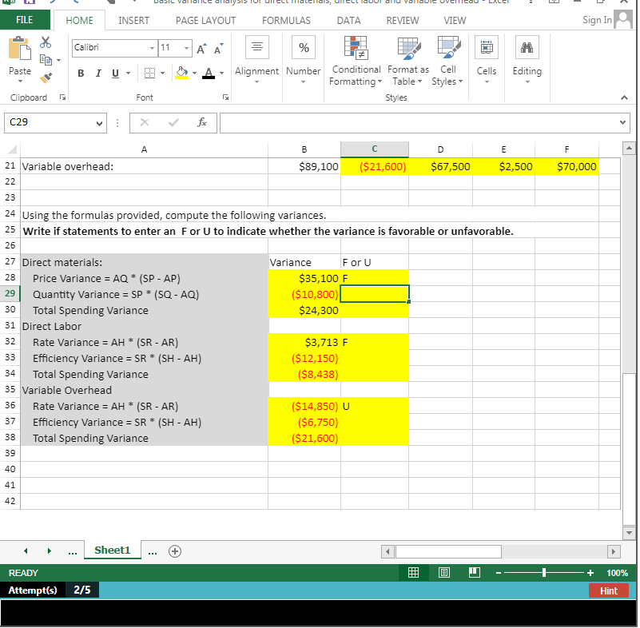Click vertical scrollbar down arrow
Viewport: 640px width, 628px height.
pyautogui.click(x=629, y=532)
